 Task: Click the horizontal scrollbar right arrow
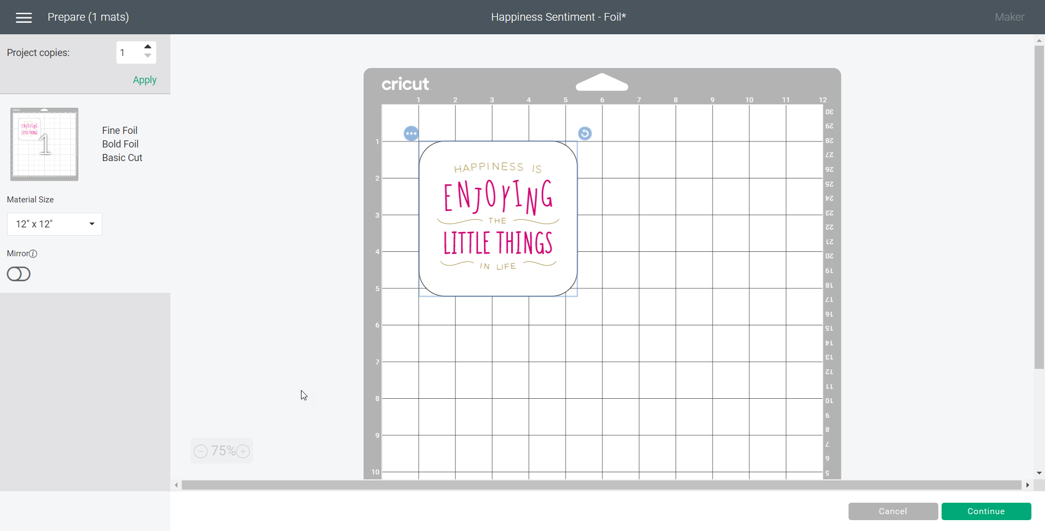pos(1027,485)
